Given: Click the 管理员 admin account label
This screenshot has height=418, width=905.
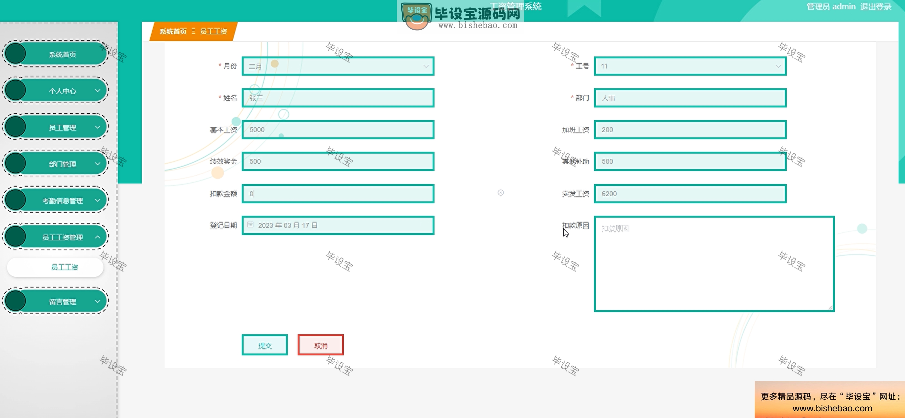Looking at the screenshot, I should 831,7.
